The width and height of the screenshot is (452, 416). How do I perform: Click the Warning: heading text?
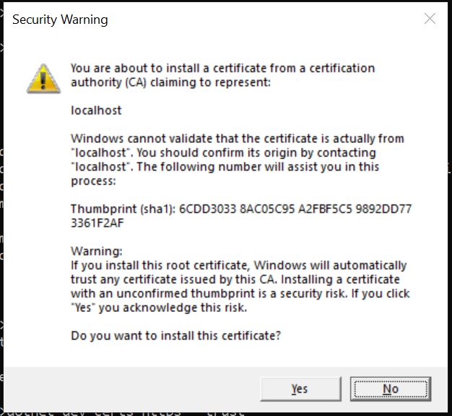tap(97, 251)
